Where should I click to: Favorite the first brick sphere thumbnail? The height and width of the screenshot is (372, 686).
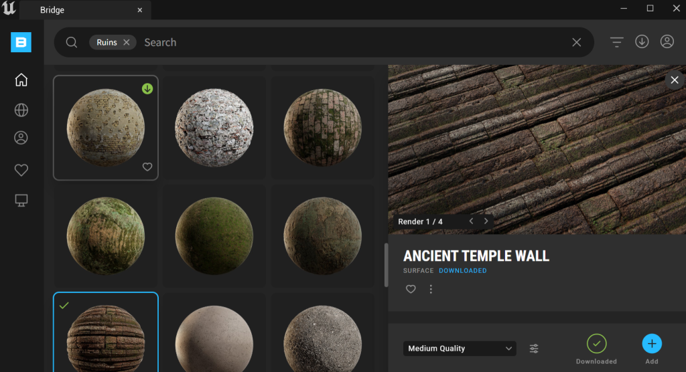[147, 167]
